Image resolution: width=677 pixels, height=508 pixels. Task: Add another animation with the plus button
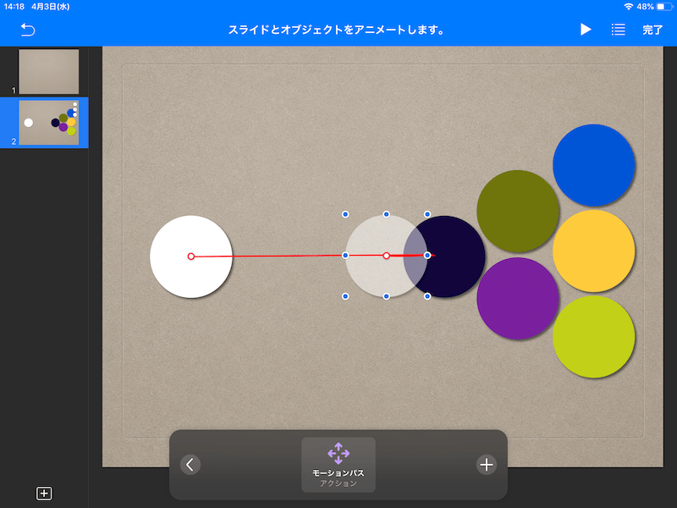tap(487, 465)
